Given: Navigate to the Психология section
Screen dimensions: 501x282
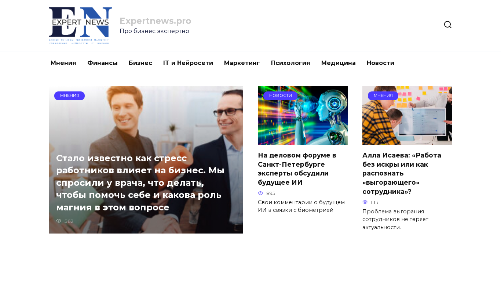Looking at the screenshot, I should click(290, 63).
